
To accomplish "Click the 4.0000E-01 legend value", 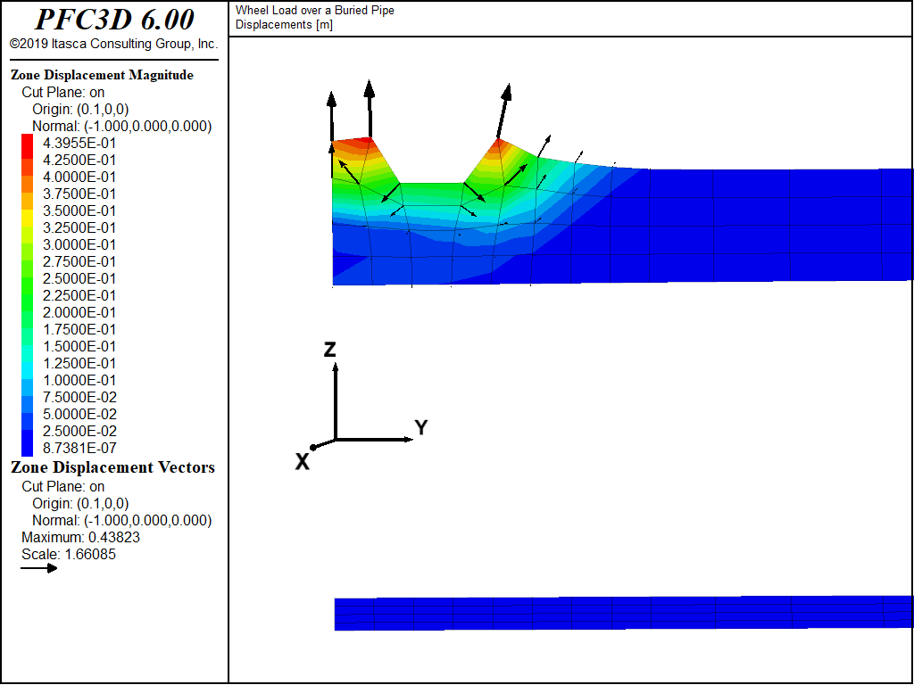I will (79, 177).
